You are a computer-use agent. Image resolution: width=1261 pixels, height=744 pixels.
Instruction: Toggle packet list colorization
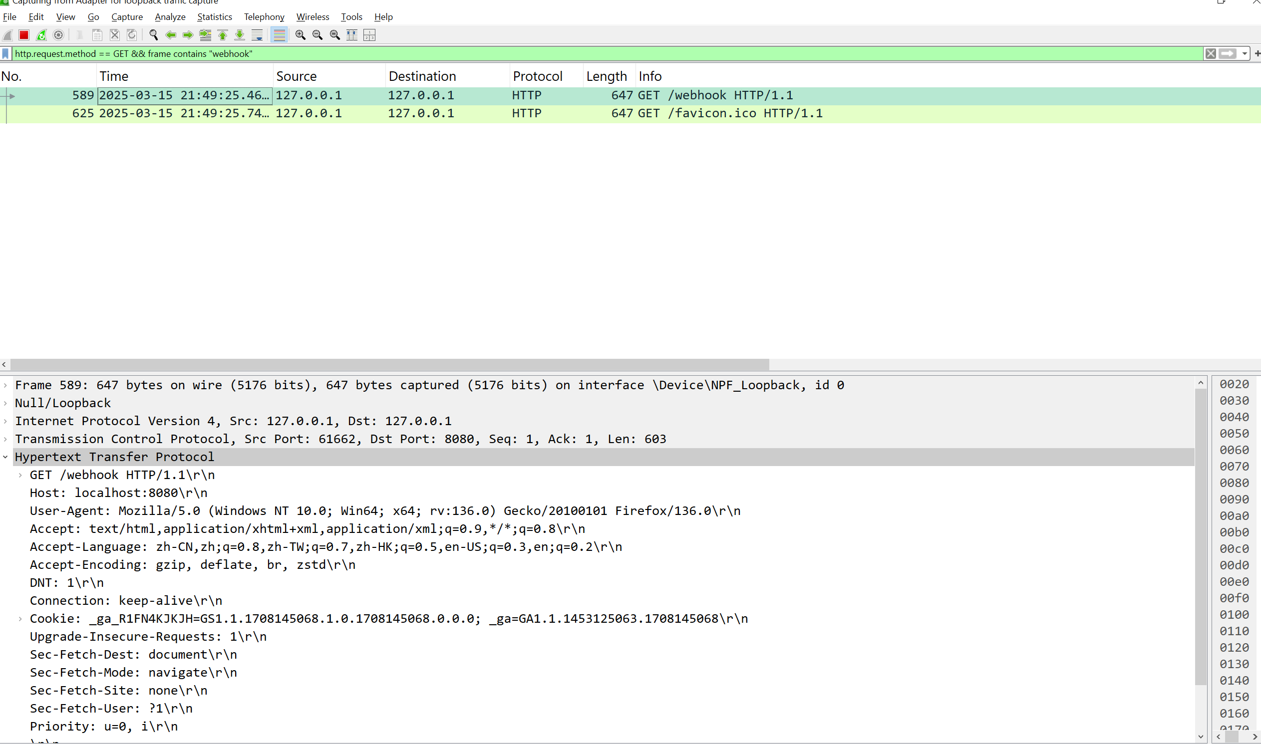click(279, 34)
